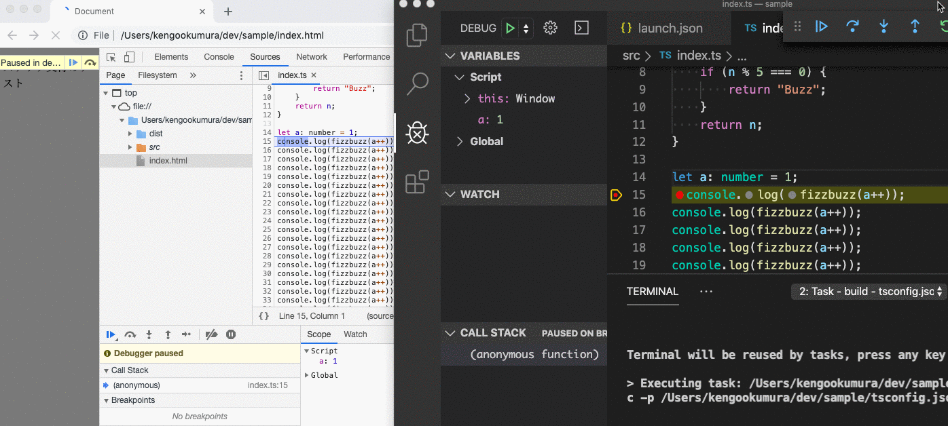This screenshot has width=948, height=426.
Task: Open VS Code Search view
Action: pos(417,84)
